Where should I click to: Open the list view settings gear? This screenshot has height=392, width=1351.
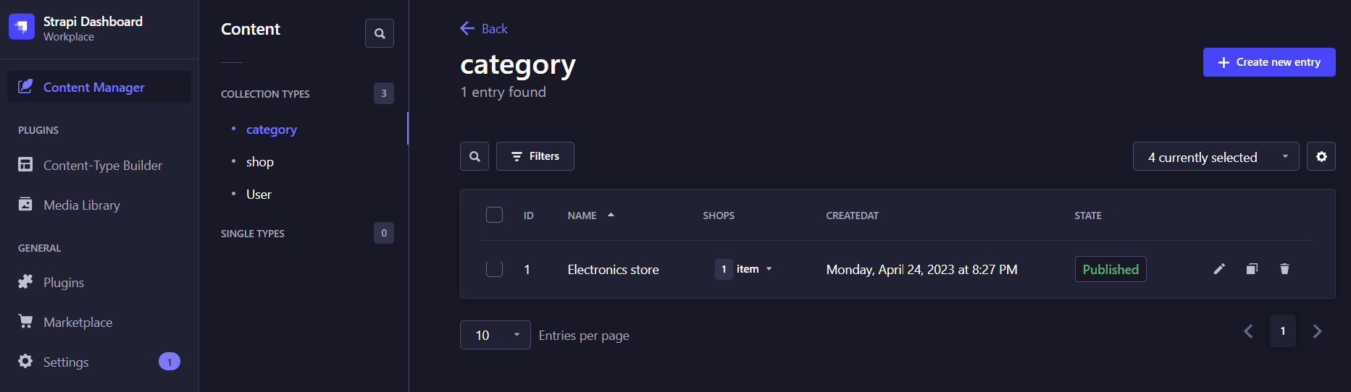pos(1321,156)
